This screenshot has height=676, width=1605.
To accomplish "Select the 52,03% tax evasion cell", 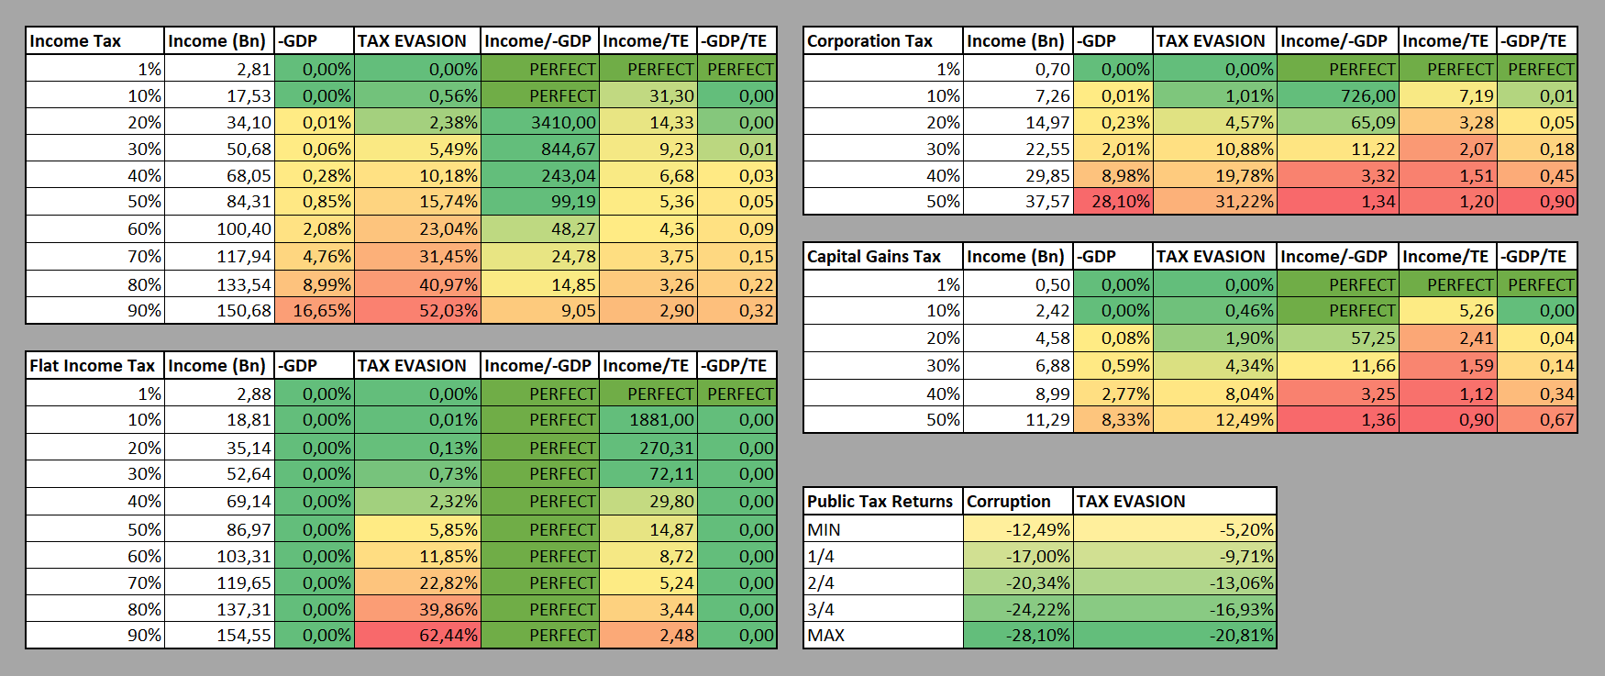I will 417,311.
